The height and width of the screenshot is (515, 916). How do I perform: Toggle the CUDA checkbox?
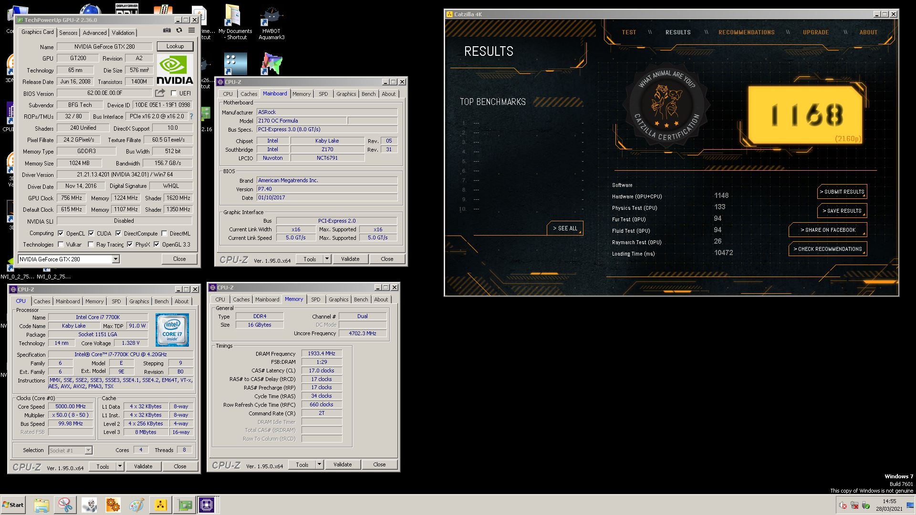91,234
